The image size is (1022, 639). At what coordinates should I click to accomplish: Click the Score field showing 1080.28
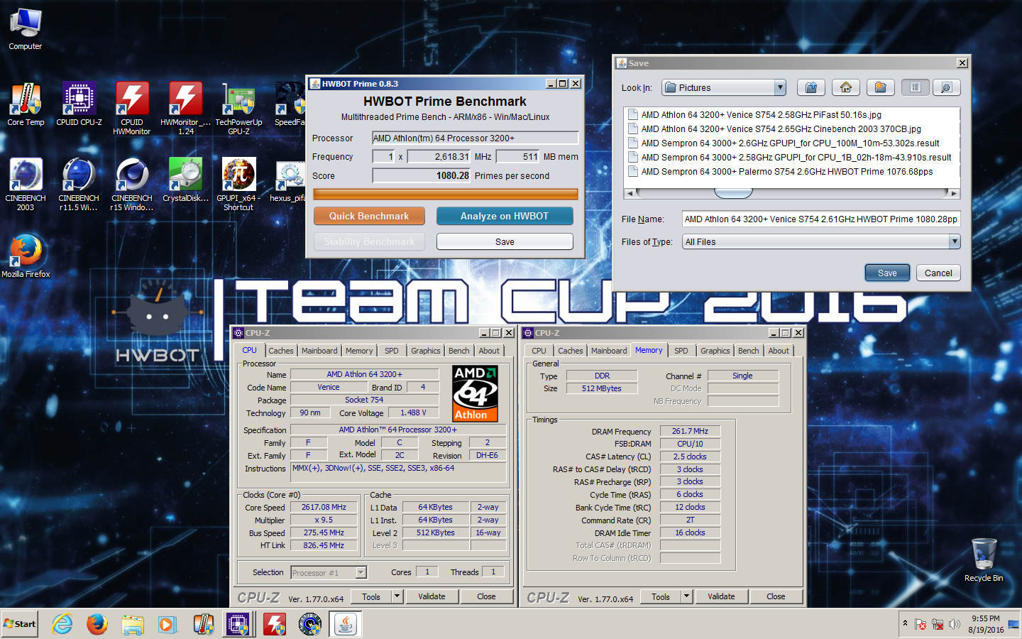(422, 175)
